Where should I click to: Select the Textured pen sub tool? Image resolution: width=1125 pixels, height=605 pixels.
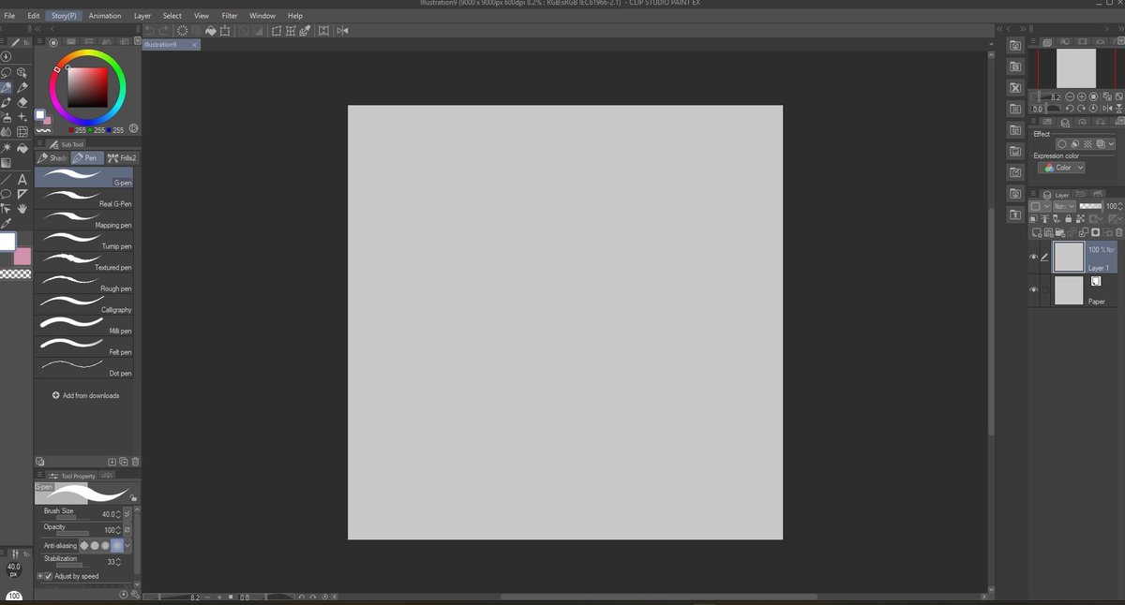[84, 260]
